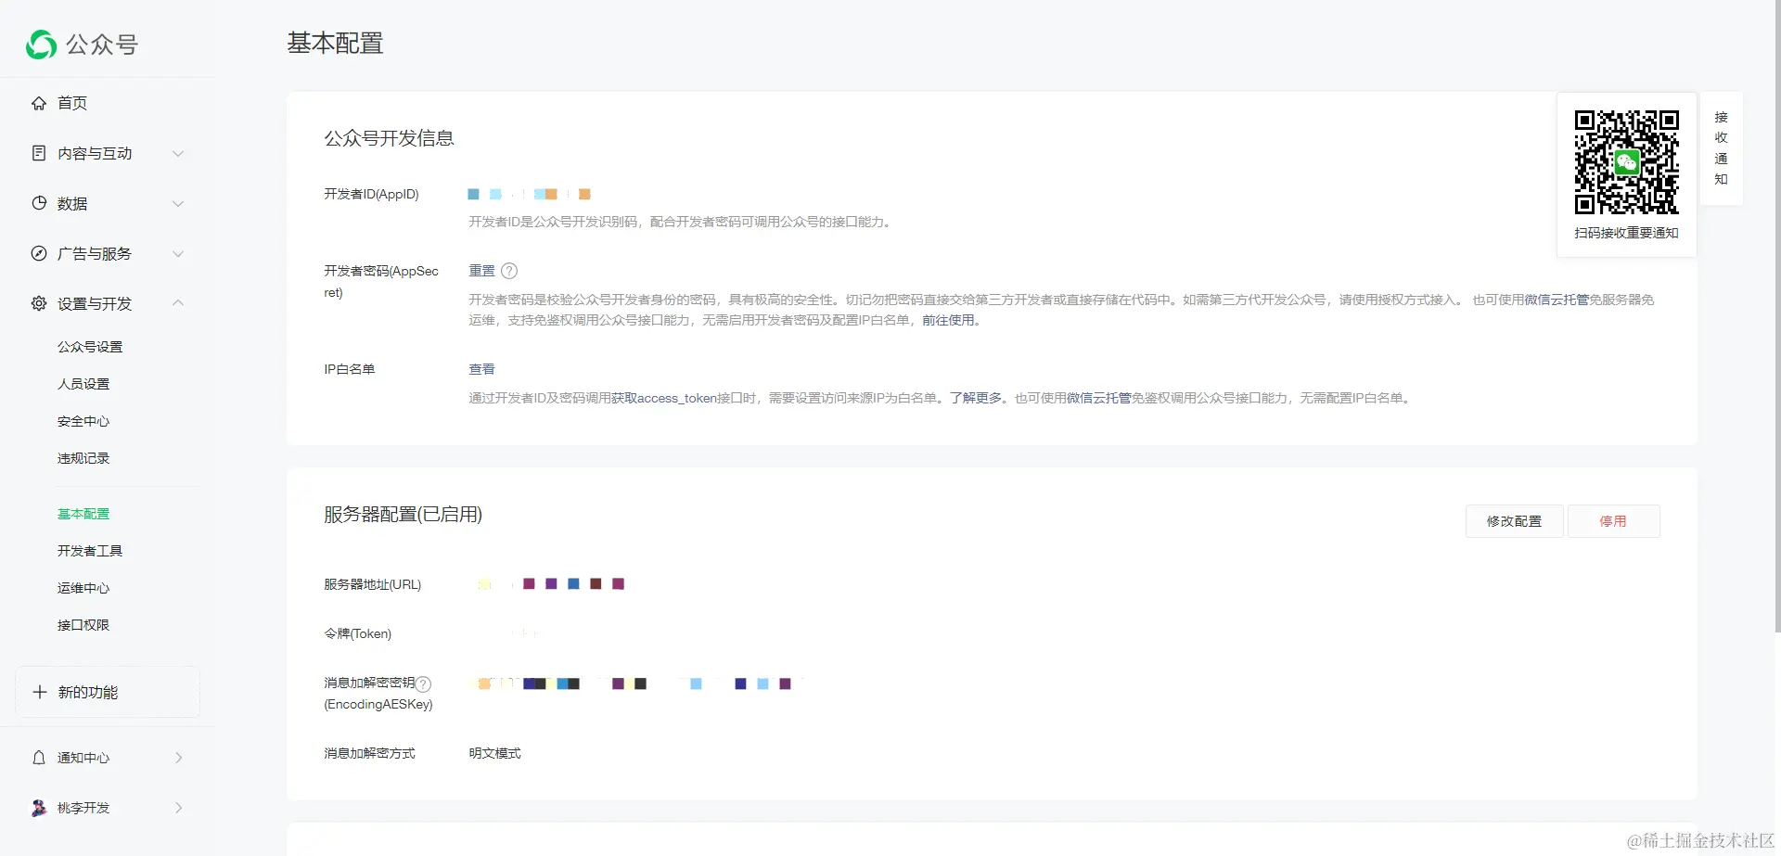Click the 内容与互动 document icon
This screenshot has height=856, width=1781.
click(x=38, y=153)
